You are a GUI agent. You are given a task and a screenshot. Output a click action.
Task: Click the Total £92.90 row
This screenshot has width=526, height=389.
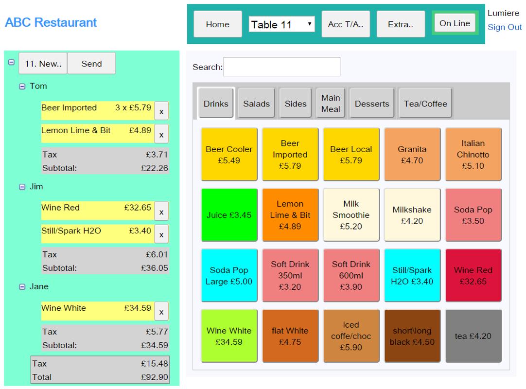click(x=100, y=377)
